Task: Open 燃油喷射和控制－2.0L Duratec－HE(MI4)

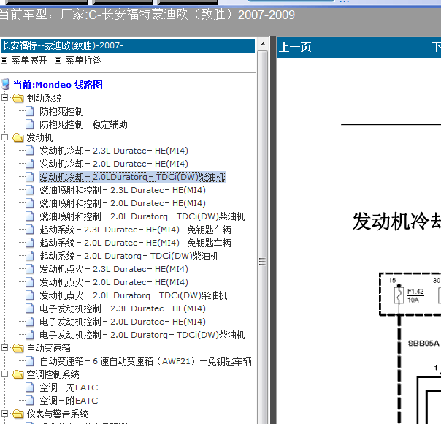Action: (x=123, y=203)
